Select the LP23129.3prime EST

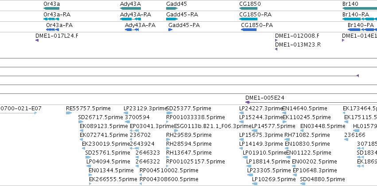coord(126,112)
